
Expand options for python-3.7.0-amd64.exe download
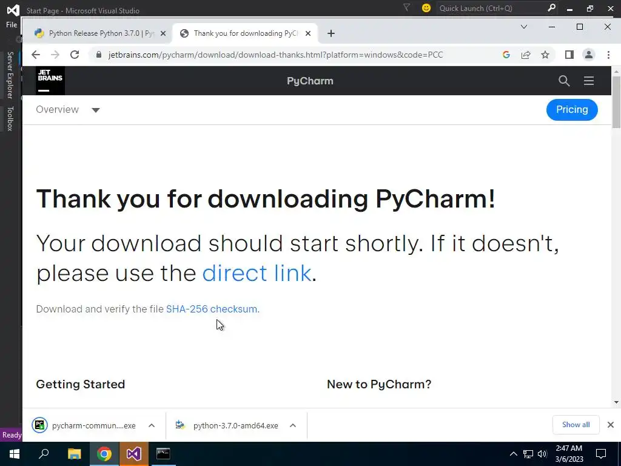[293, 425]
